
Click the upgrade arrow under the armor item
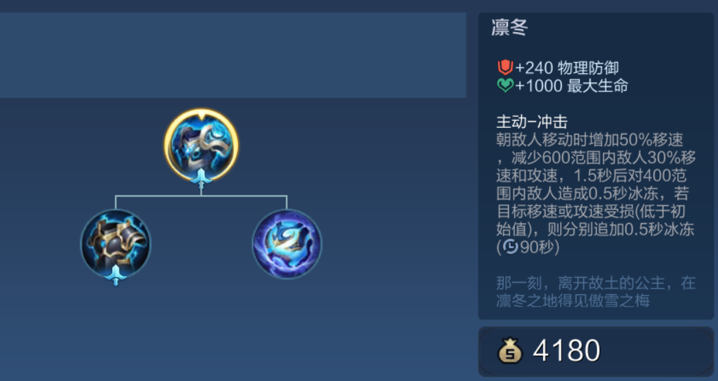point(116,275)
